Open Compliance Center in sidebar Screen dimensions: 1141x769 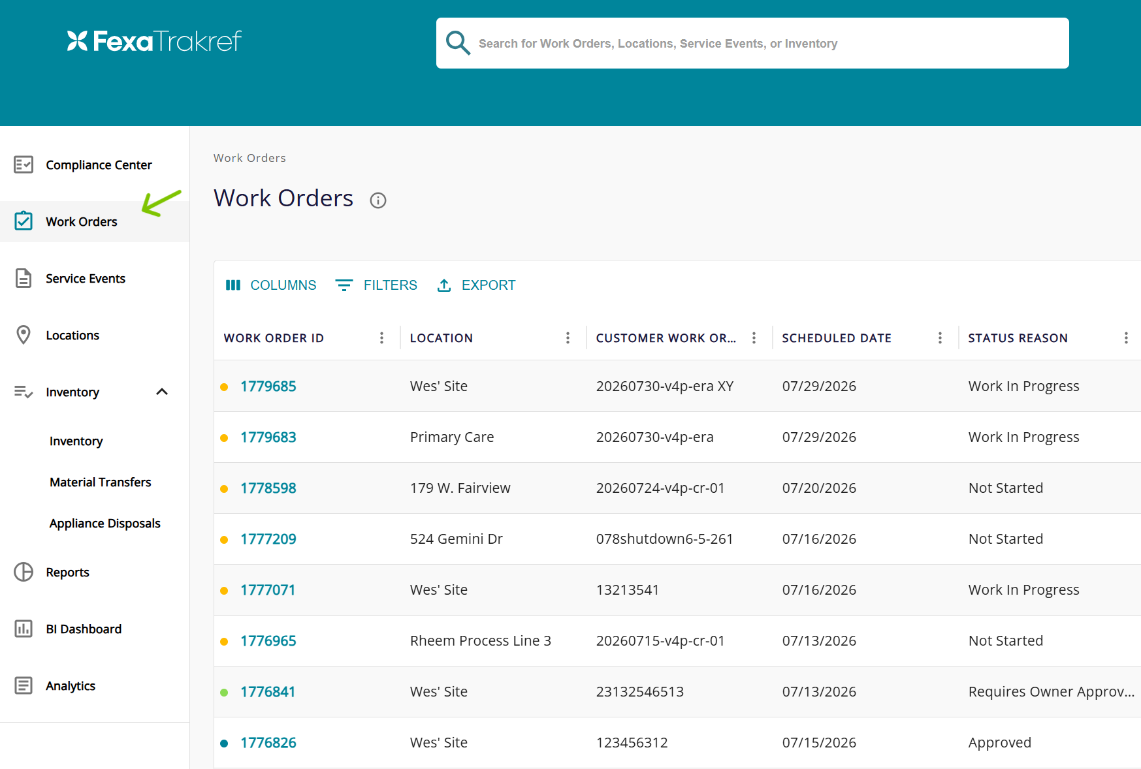pos(95,165)
